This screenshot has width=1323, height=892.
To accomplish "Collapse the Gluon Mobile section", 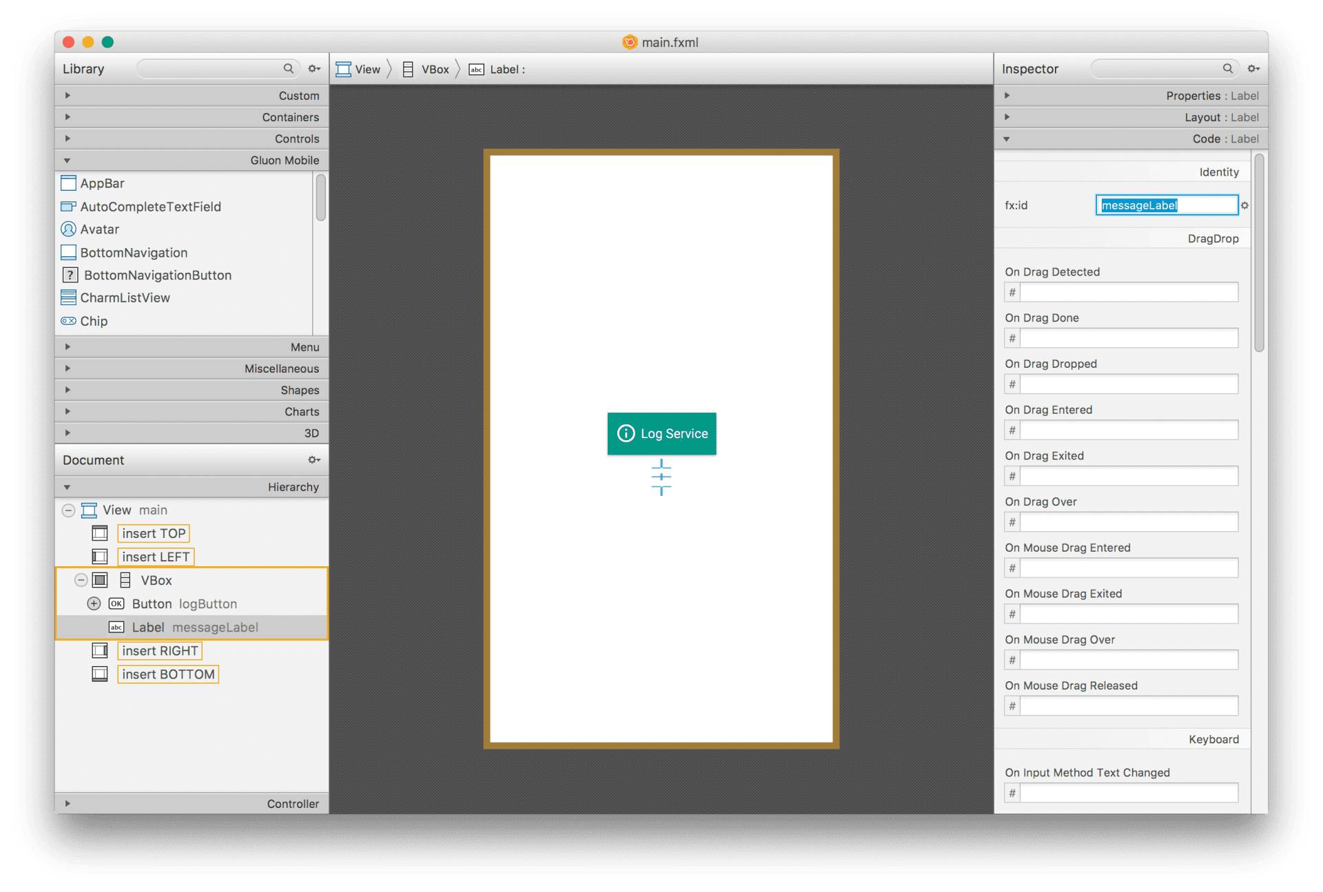I will click(x=67, y=160).
